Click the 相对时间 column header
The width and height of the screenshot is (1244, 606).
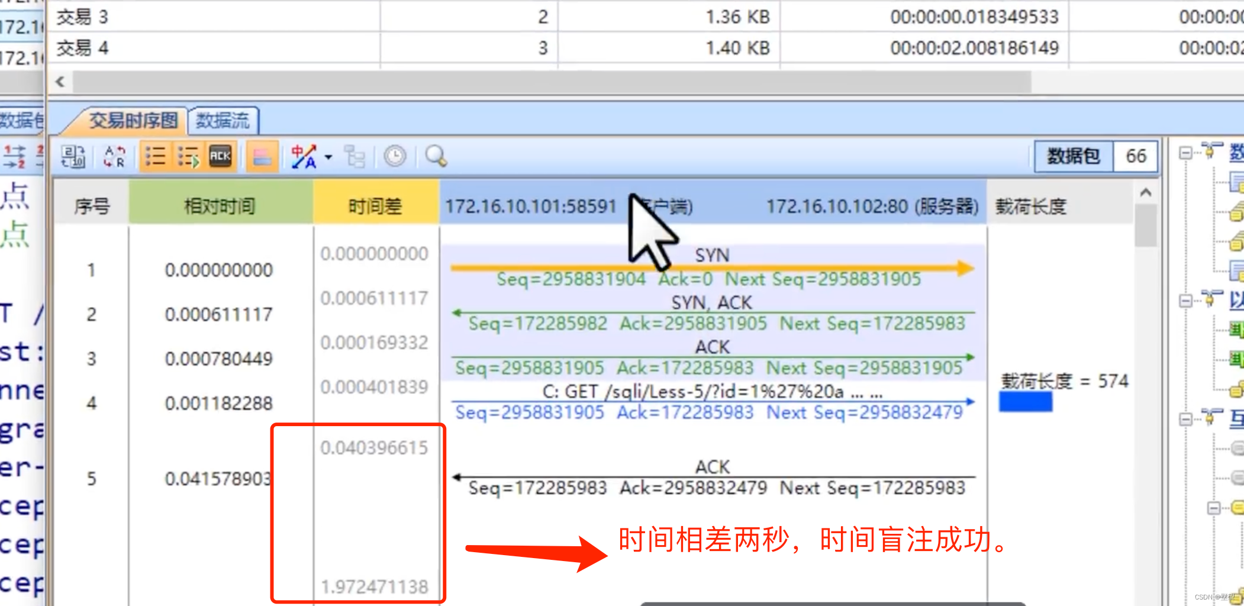coord(220,205)
